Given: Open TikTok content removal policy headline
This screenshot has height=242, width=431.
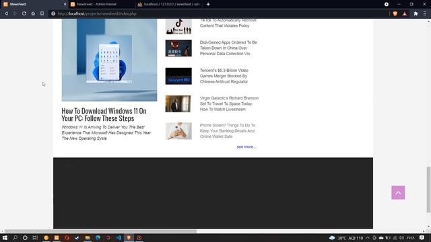Looking at the screenshot, I should point(228,23).
